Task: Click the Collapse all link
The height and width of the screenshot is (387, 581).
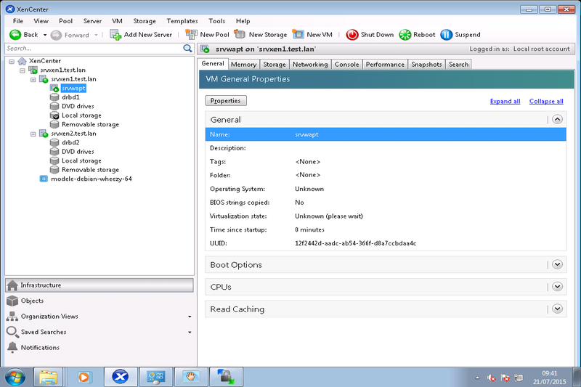Action: tap(546, 101)
